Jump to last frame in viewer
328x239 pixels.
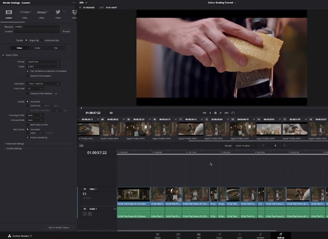point(226,113)
